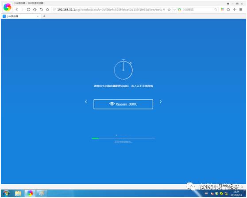The height and width of the screenshot is (198, 247).
Task: Click the forward navigation arrow
Action: click(22, 10)
